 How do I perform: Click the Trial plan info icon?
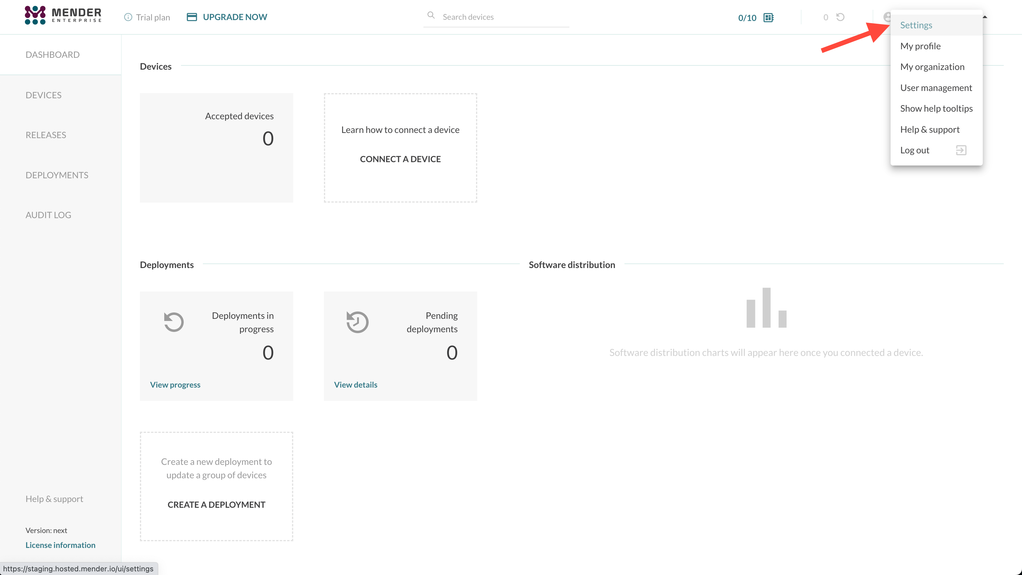click(x=128, y=17)
